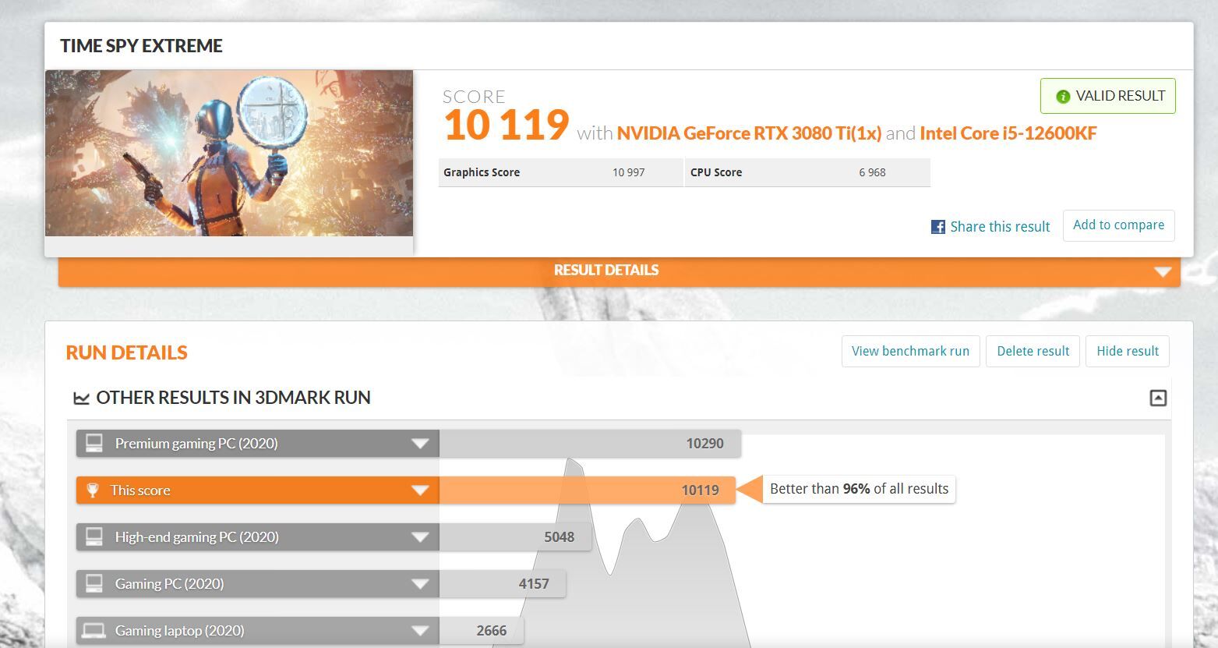Click the High-end gaming PC score 5048
This screenshot has height=648, width=1218.
point(560,537)
